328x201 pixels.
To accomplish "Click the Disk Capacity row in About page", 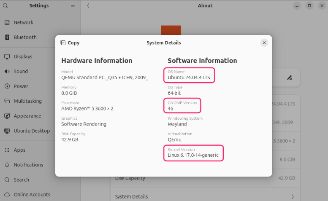I will click(x=205, y=178).
